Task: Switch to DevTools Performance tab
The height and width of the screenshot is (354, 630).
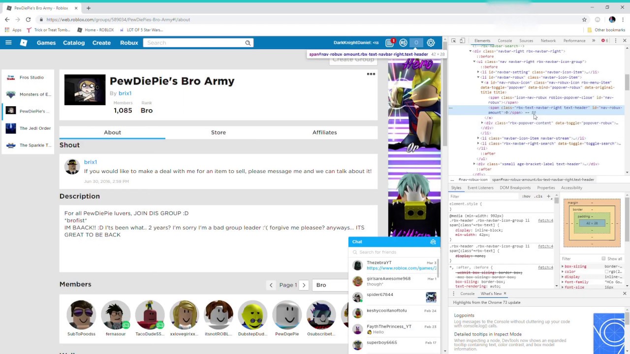Action: 574,41
